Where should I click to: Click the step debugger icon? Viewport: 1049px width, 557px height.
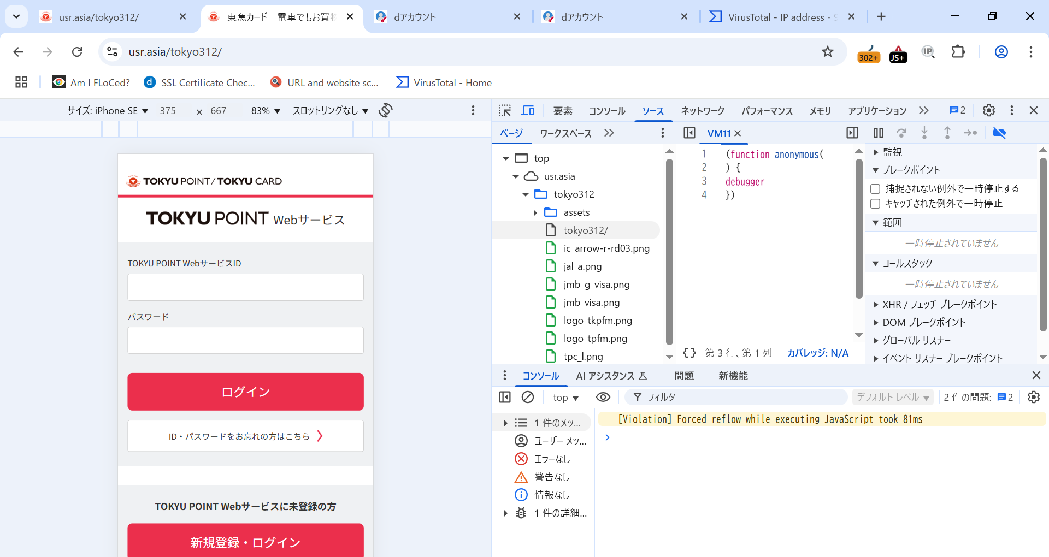970,133
